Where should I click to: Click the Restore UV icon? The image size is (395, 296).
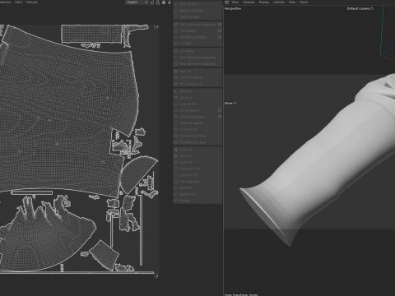176,194
